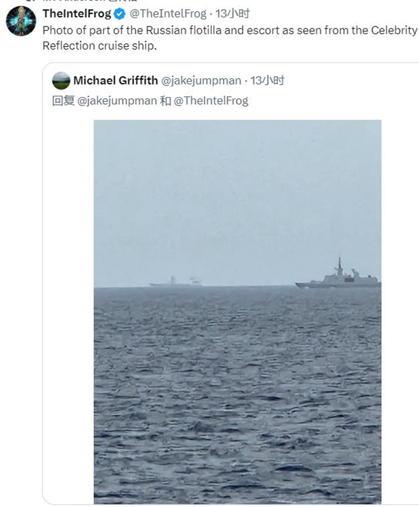Click @jakejumpman handle beside Michael Griffith
419x507 pixels.
pos(201,80)
